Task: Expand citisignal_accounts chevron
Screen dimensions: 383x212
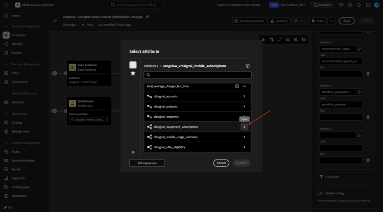Action: tap(244, 96)
